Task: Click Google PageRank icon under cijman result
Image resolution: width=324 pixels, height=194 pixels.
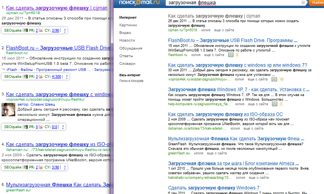Action: [x=26, y=30]
